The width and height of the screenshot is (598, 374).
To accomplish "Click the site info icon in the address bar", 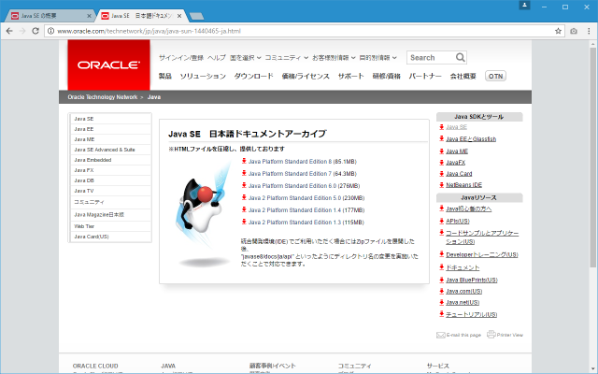I will click(50, 31).
